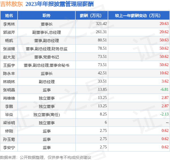
Task: Click the name 毕焱
Action: point(9,115)
